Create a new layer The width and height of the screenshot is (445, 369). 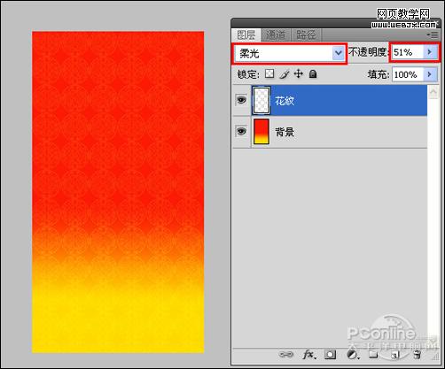pos(395,355)
